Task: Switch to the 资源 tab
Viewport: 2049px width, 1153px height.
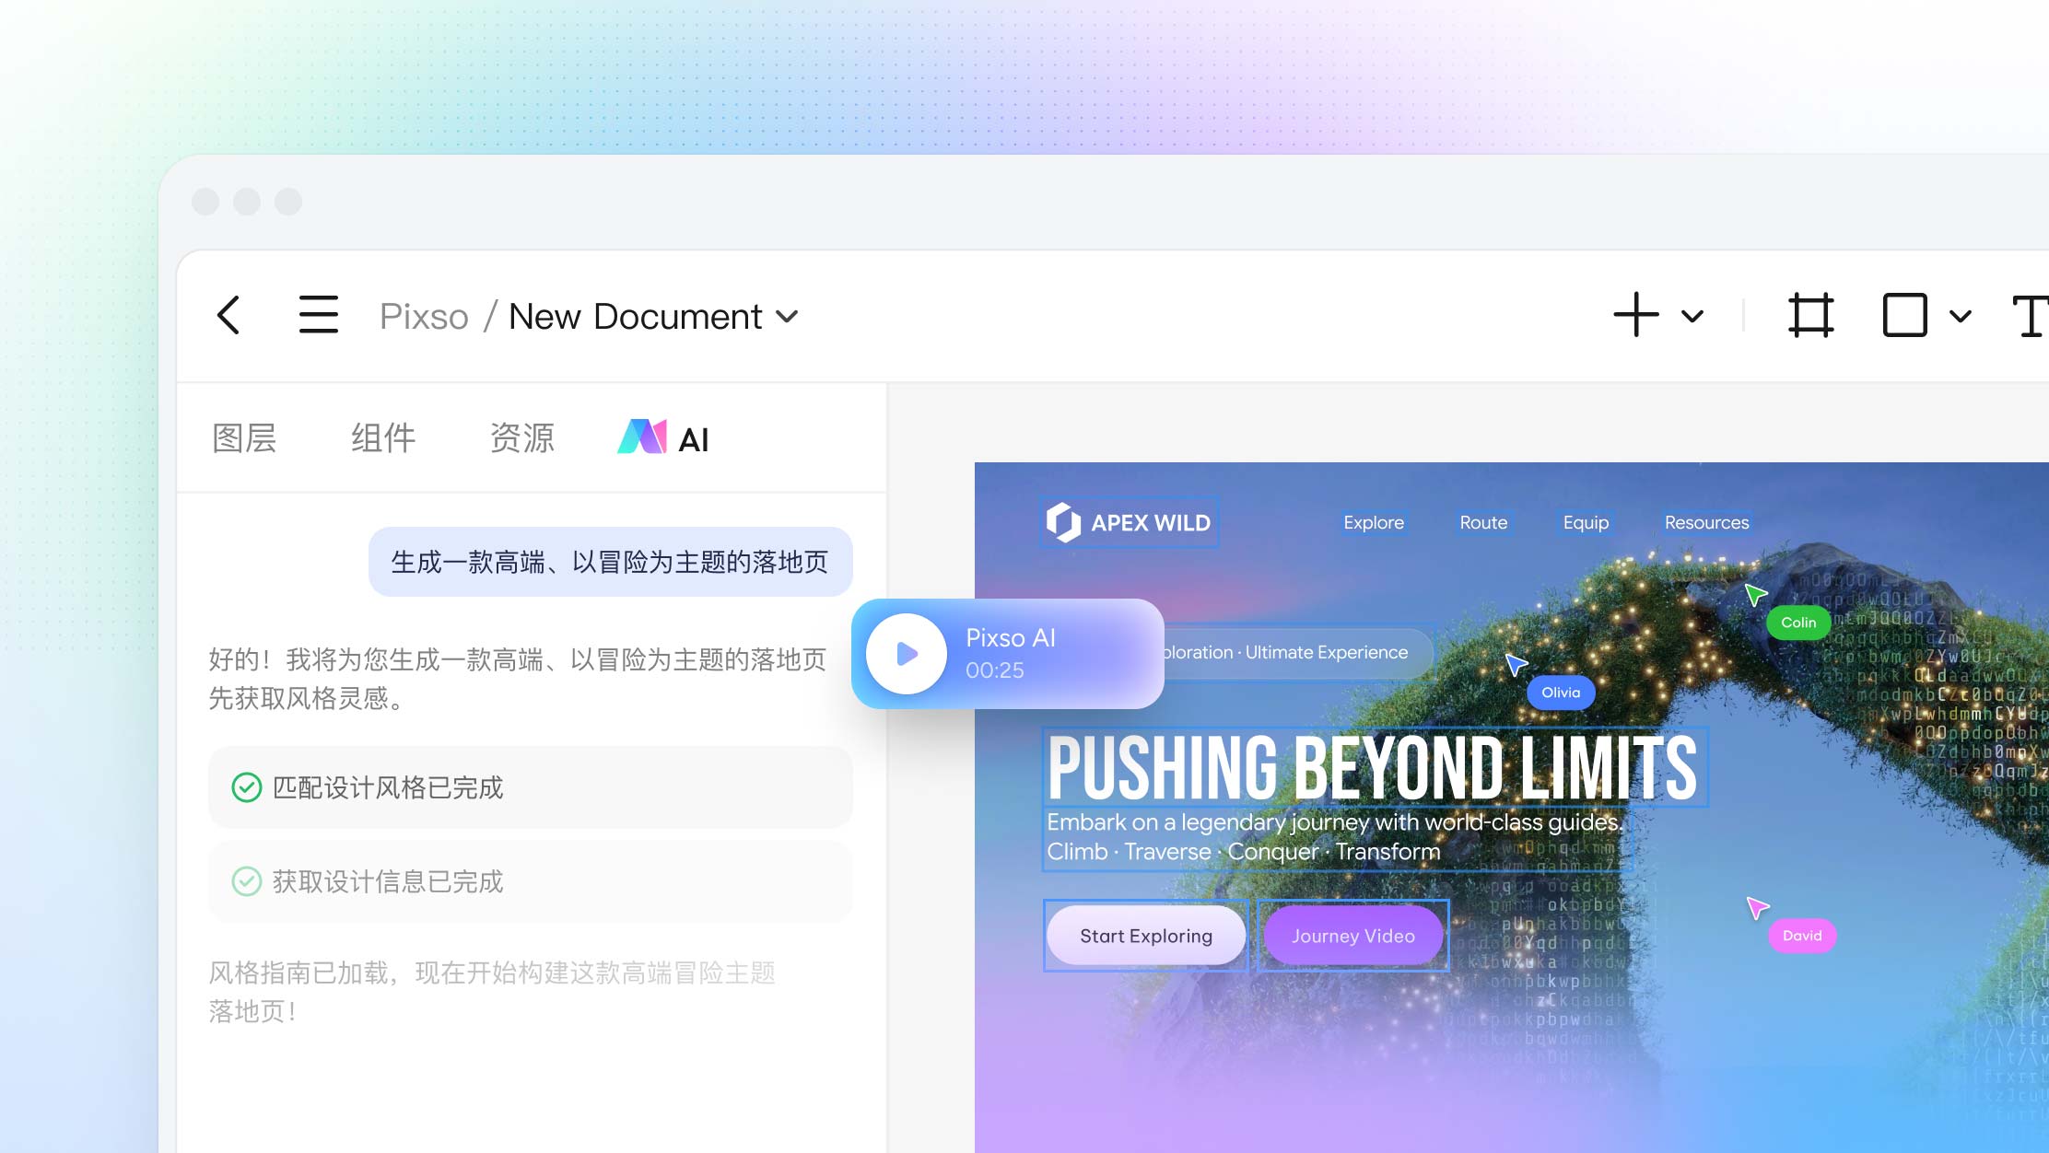Action: [522, 437]
